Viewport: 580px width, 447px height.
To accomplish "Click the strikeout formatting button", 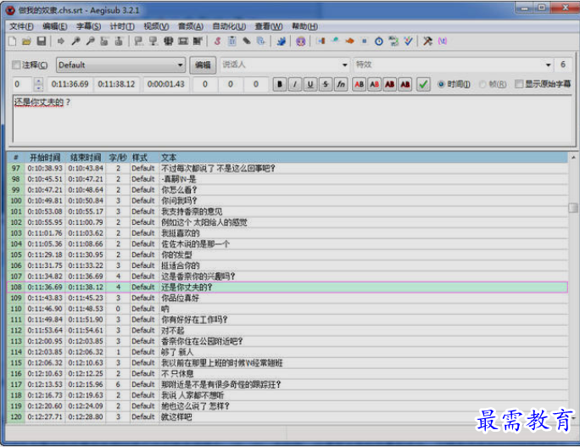I will (326, 84).
